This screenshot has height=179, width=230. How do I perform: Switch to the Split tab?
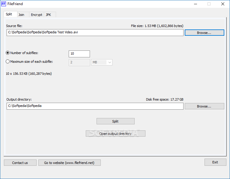click(x=10, y=14)
